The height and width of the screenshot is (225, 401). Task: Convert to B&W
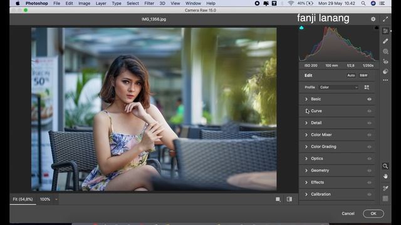[x=363, y=76]
